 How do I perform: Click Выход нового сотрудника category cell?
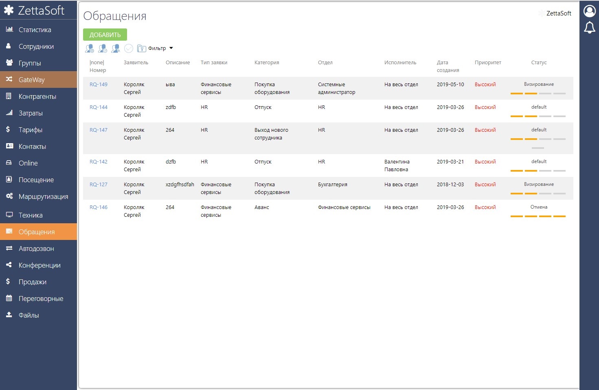coord(271,134)
